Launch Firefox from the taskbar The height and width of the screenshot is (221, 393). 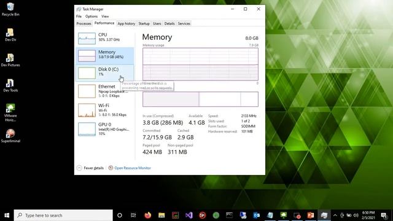pos(147,215)
